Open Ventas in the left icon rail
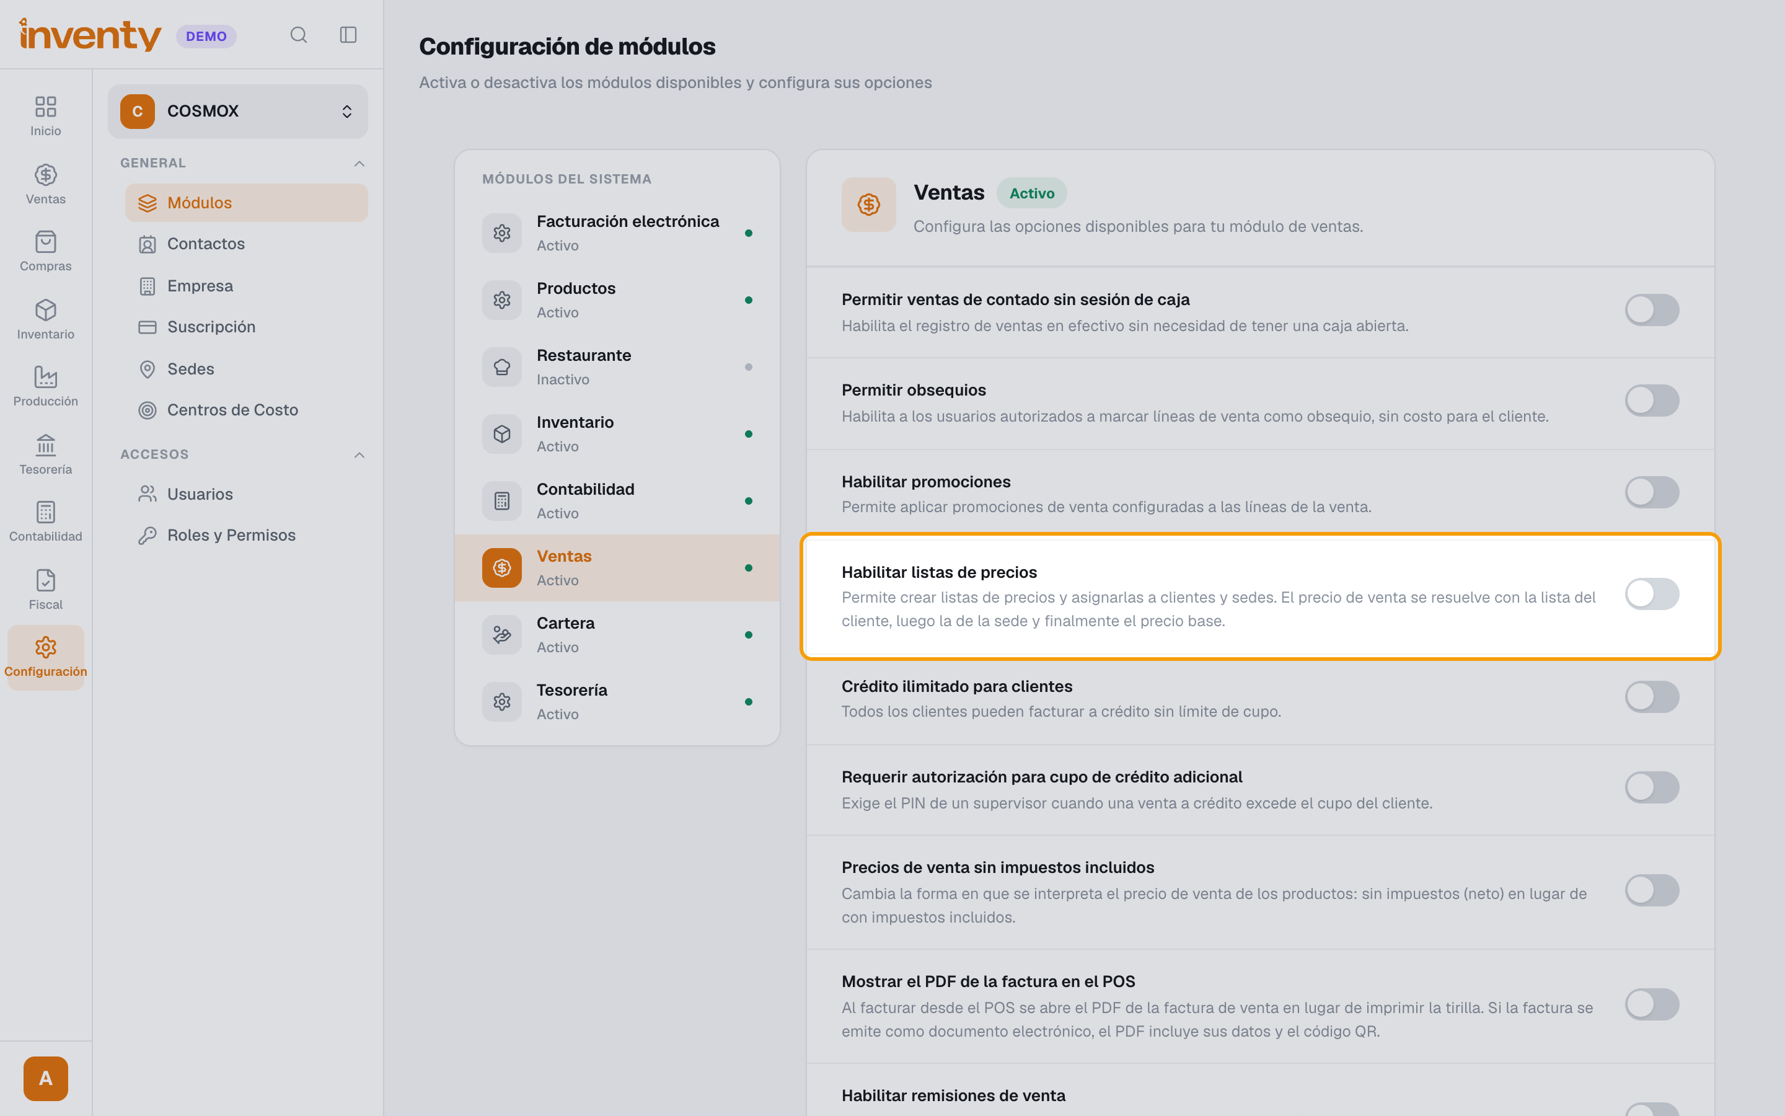Screen dimensions: 1785x1116 [x=46, y=184]
